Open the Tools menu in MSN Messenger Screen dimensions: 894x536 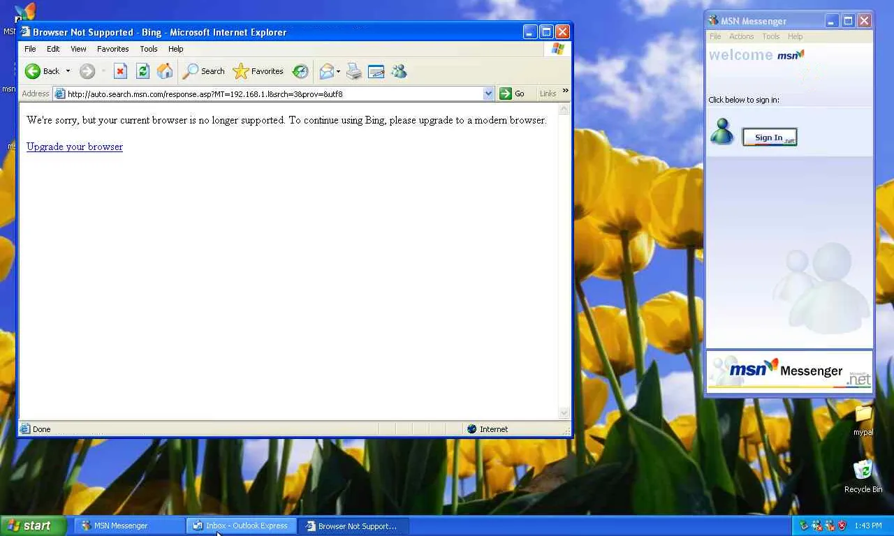771,36
